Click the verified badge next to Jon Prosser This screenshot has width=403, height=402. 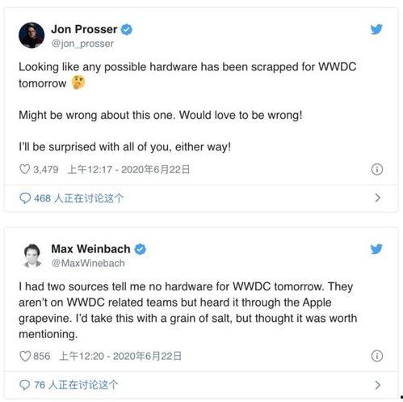tap(127, 29)
